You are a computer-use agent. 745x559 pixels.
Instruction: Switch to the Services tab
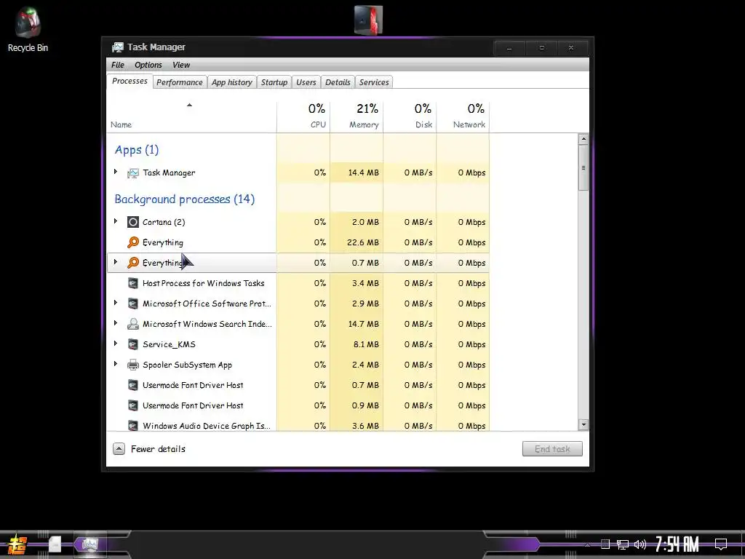pos(374,82)
